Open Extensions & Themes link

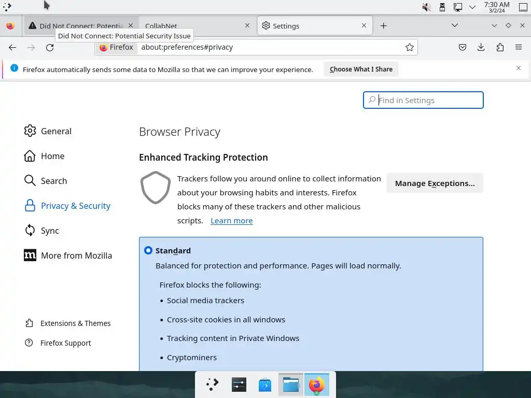point(68,323)
